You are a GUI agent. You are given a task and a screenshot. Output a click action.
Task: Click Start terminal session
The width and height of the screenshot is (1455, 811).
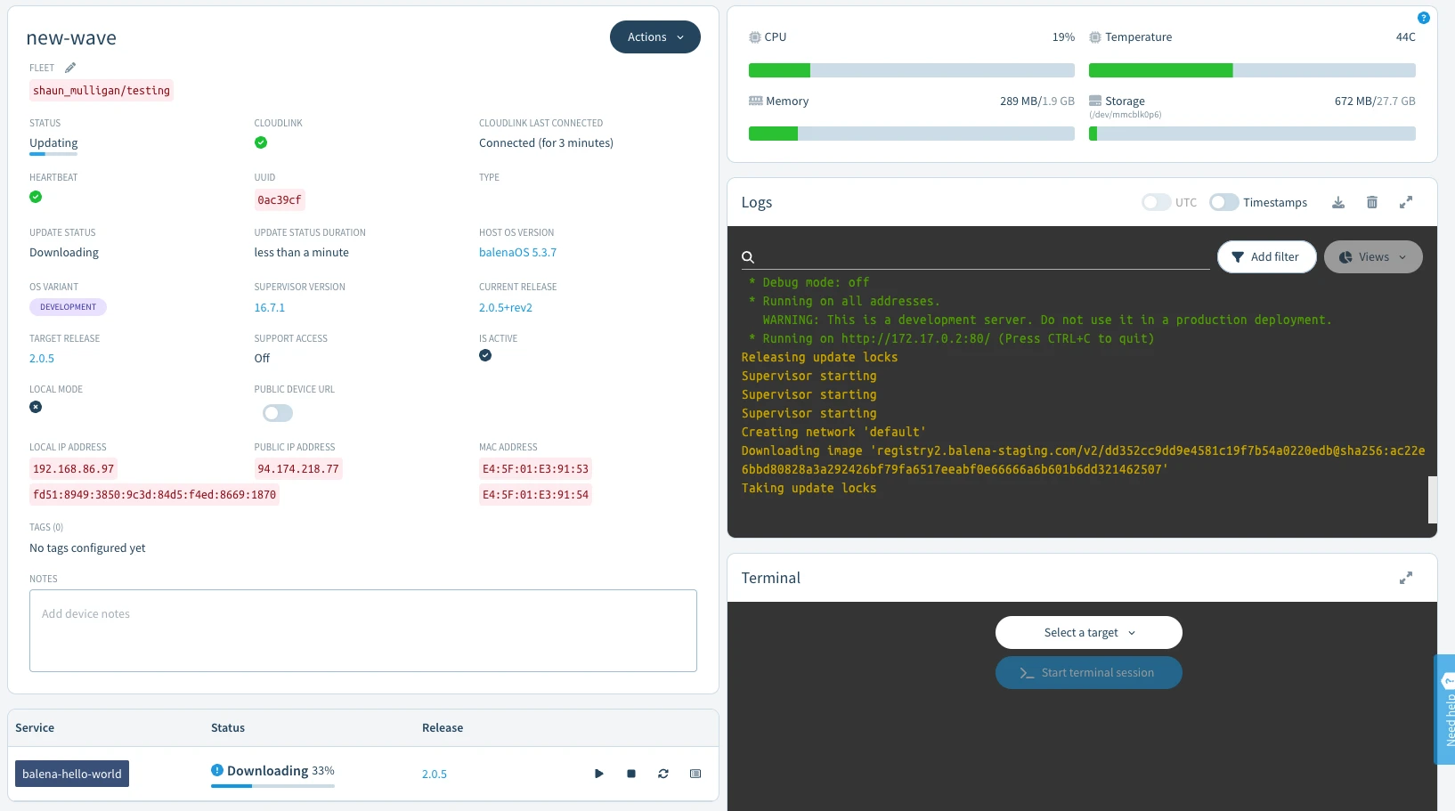tap(1088, 672)
